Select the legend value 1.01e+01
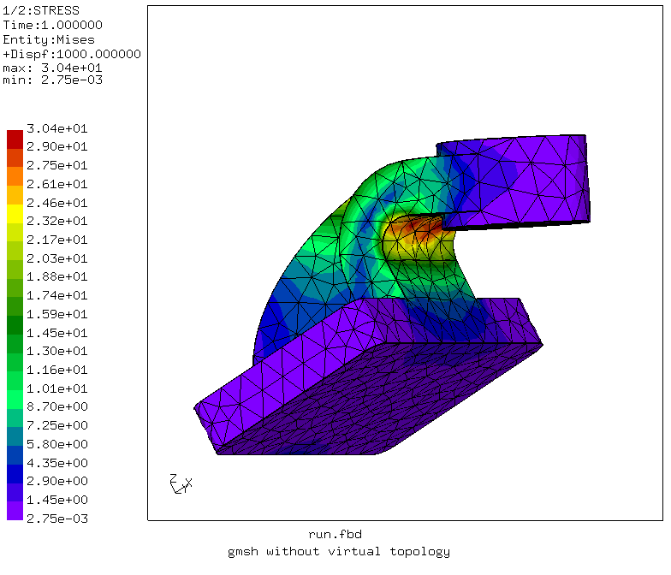Viewport: 671px width, 575px height. pos(56,388)
